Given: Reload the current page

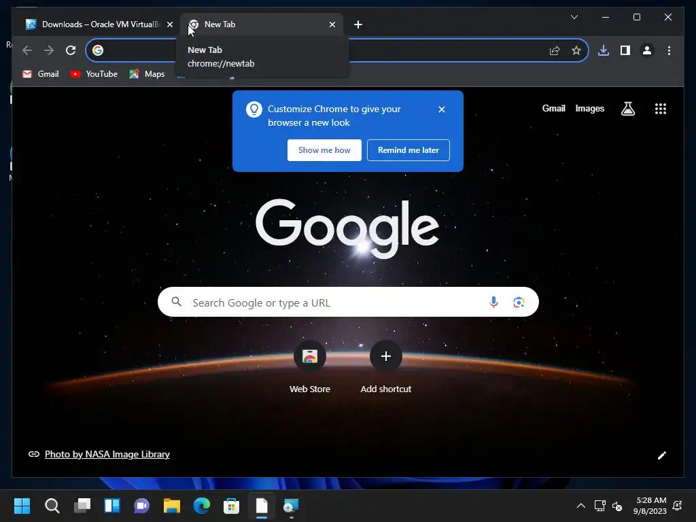Looking at the screenshot, I should tap(71, 50).
